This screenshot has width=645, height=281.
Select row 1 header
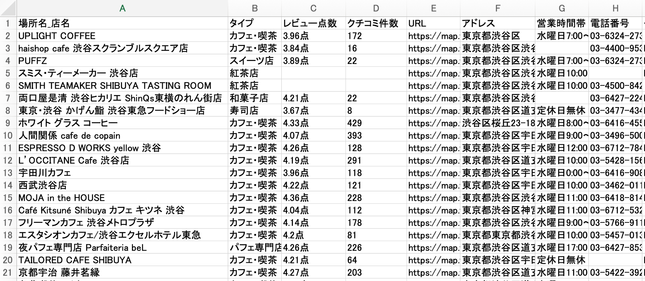click(x=8, y=23)
